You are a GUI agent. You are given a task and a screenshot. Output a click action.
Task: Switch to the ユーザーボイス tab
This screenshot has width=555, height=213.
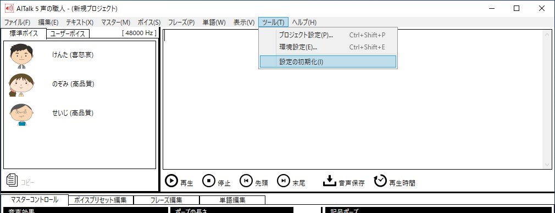68,34
